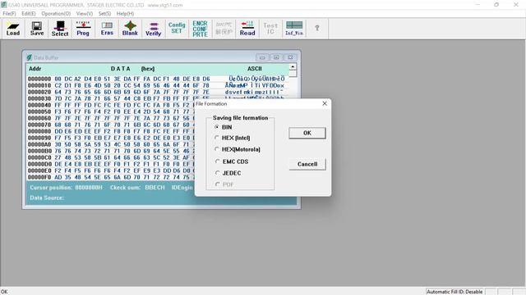The width and height of the screenshot is (526, 295).
Task: Click the Cancell button in dialog
Action: [x=307, y=164]
